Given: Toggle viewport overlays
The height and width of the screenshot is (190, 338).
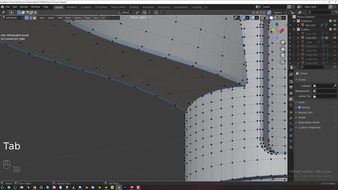Looking at the screenshot, I should [252, 18].
